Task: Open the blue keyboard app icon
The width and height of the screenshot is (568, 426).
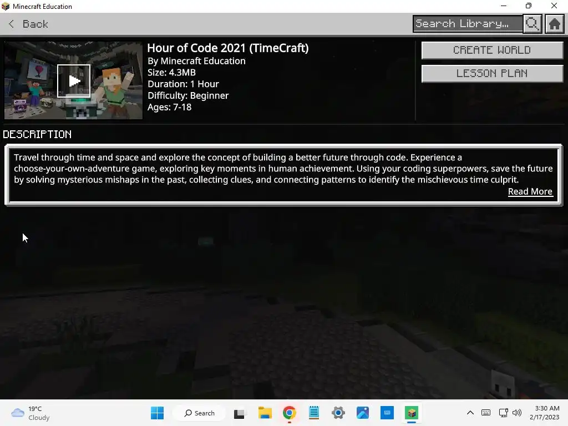Action: click(387, 413)
